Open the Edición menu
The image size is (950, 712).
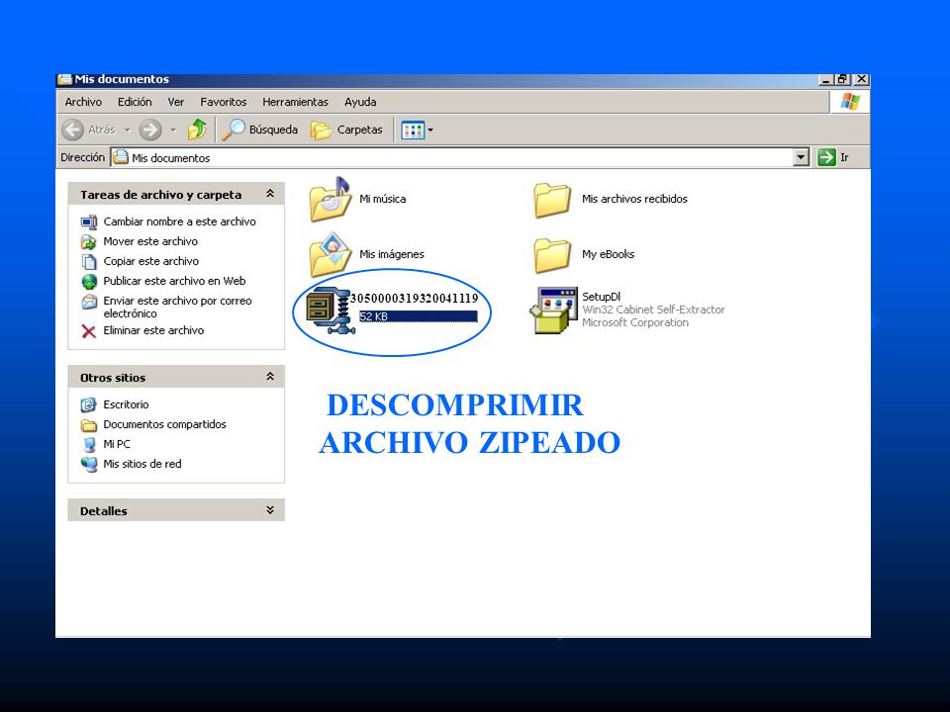coord(135,102)
